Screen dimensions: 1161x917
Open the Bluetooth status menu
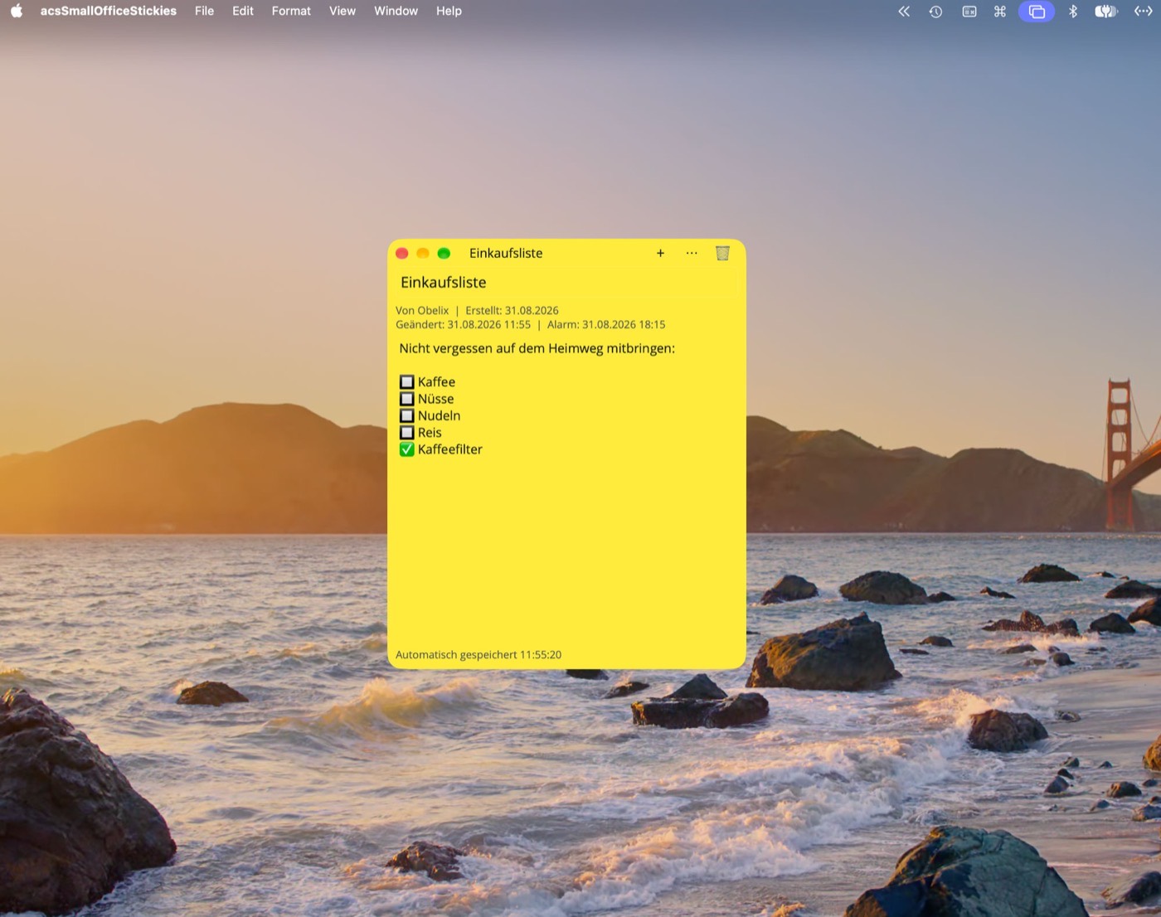tap(1073, 12)
